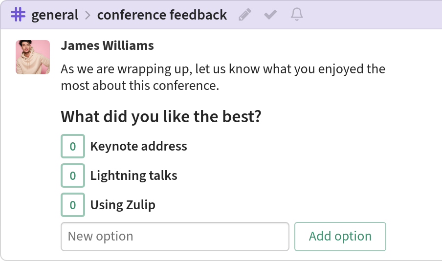The height and width of the screenshot is (263, 442).
Task: Vote for Lightning talks using its count box
Action: (x=73, y=175)
